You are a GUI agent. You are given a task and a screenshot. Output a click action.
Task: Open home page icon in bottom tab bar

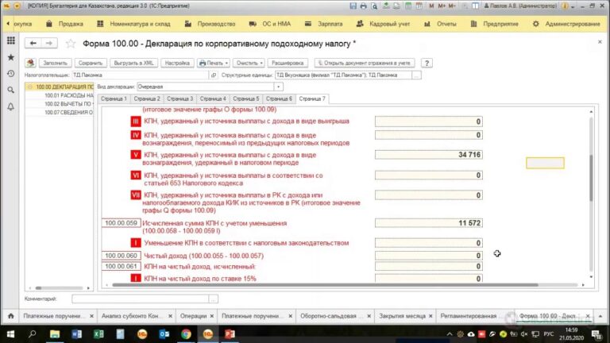click(11, 316)
